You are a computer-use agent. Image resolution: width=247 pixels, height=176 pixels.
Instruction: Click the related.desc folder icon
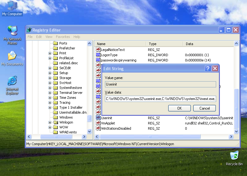[x=56, y=63]
